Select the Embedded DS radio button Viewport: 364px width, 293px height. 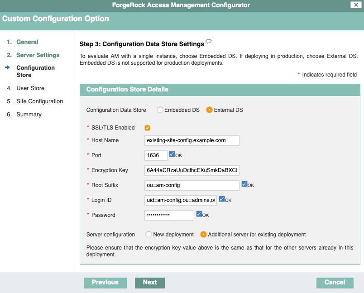point(160,110)
